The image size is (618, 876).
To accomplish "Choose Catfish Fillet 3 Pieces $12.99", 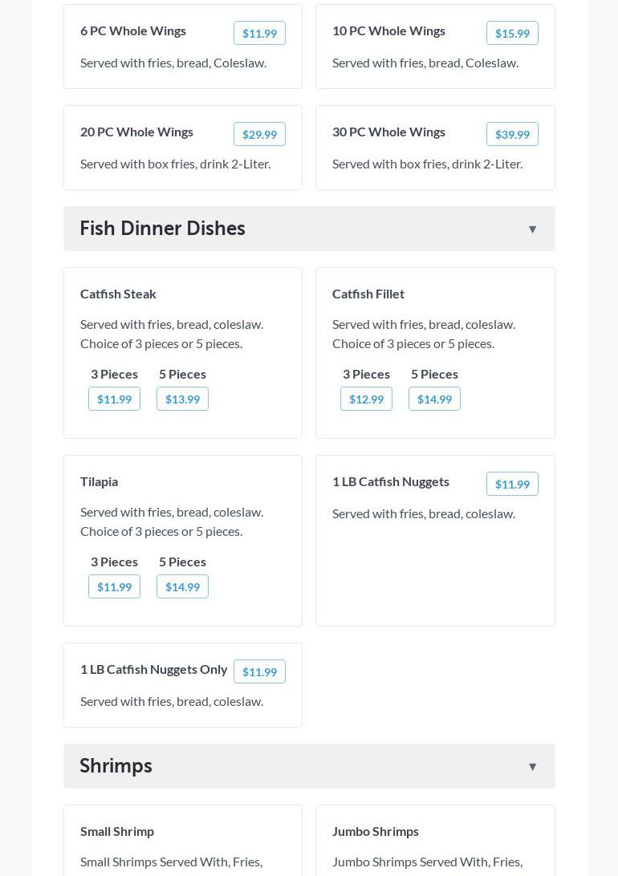I will tap(366, 399).
